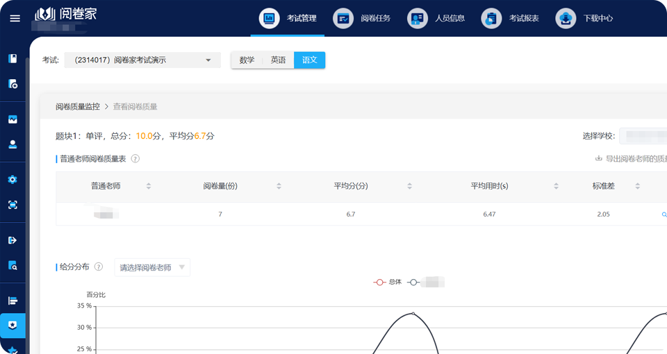Click help icon beside 普通老师阅卷质量表

tap(135, 159)
